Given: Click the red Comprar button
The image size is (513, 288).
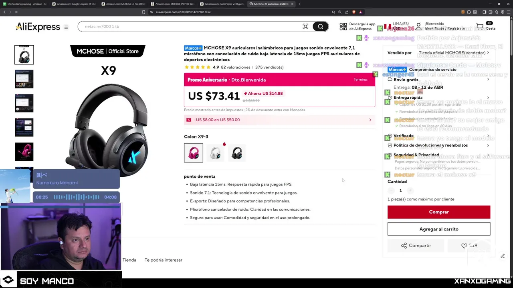Looking at the screenshot, I should click(439, 212).
